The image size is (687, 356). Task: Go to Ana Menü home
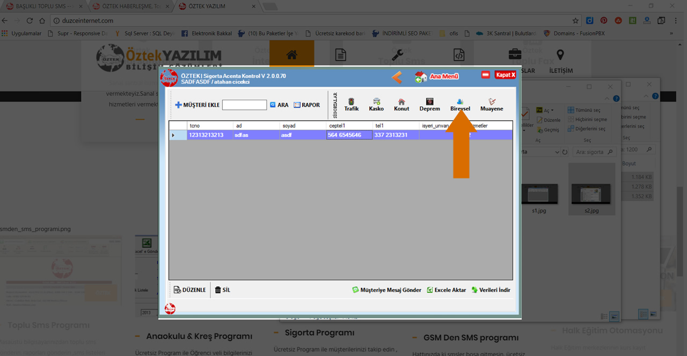[437, 77]
